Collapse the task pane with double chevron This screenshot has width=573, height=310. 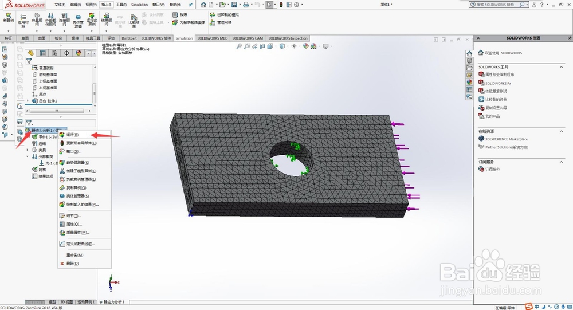pos(478,38)
